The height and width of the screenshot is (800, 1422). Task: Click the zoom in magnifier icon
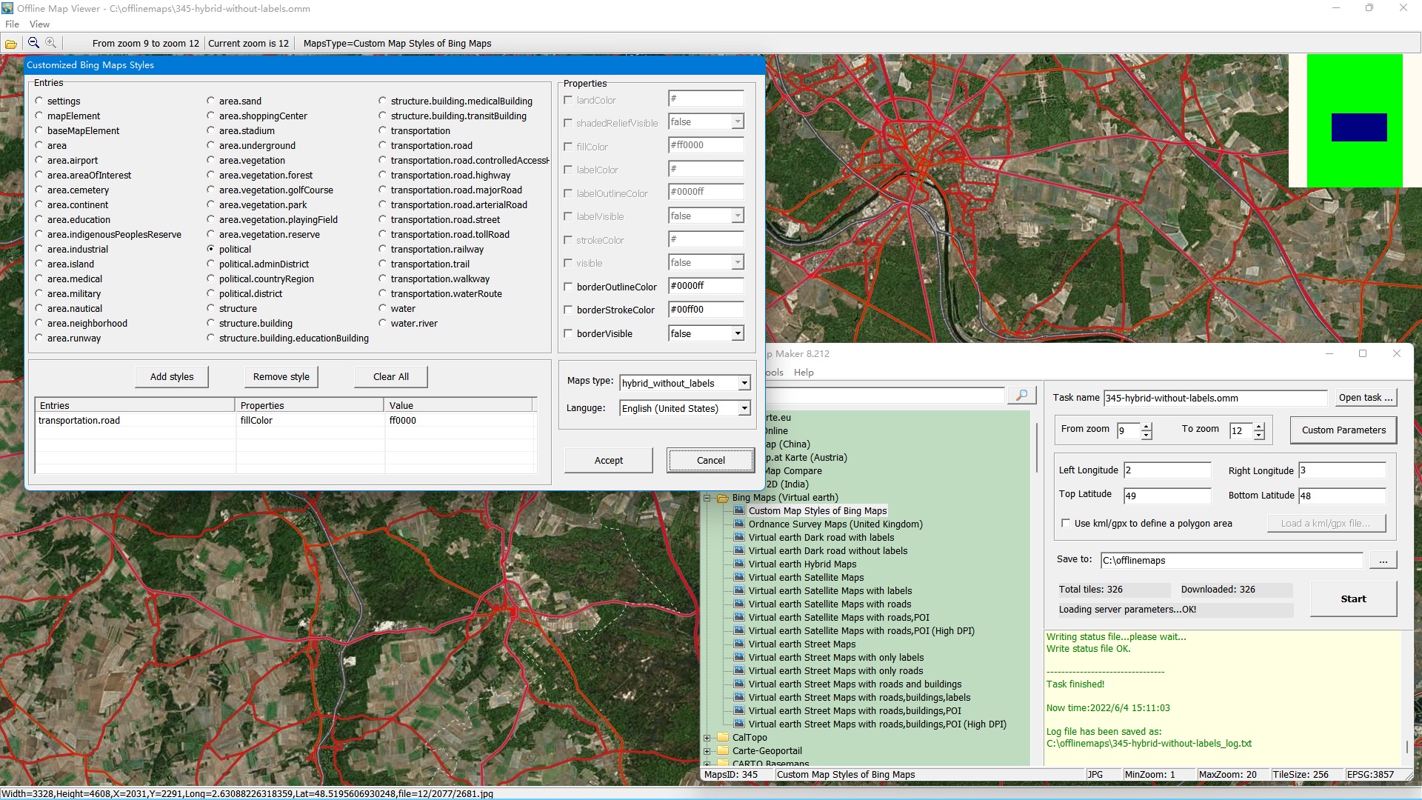pyautogui.click(x=50, y=43)
